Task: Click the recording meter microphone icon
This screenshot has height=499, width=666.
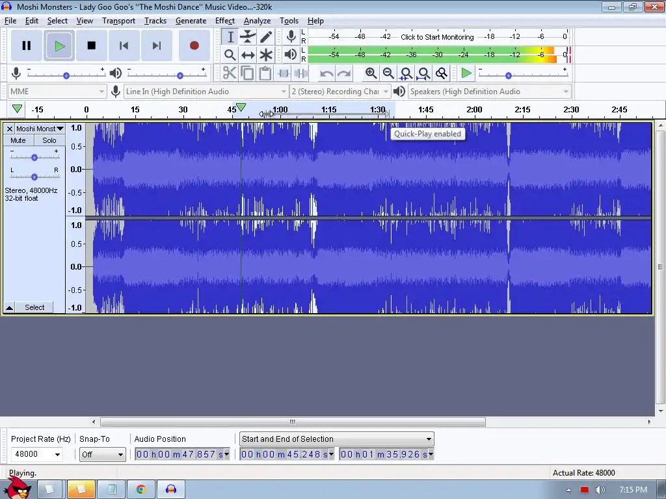Action: [x=291, y=37]
